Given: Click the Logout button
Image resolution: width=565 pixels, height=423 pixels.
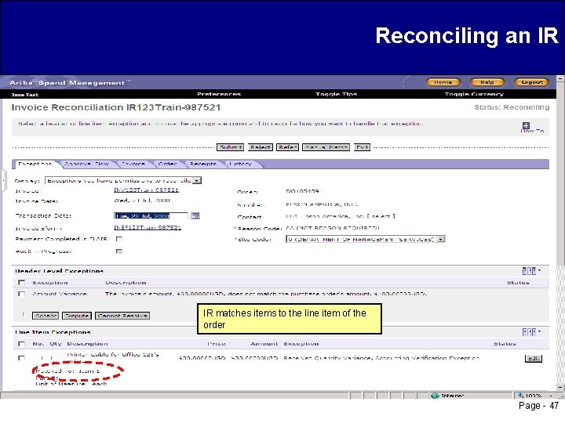Looking at the screenshot, I should [531, 82].
